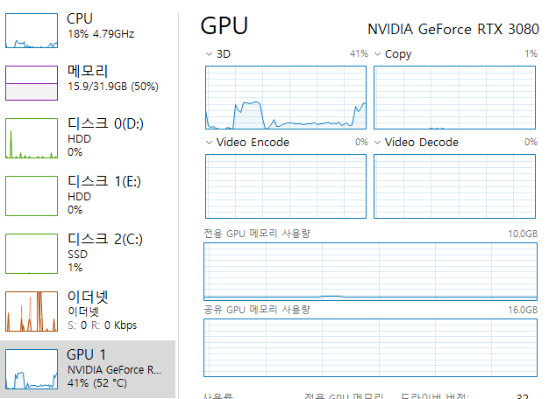Click the NVIDIA GeForce RTX 3080 title

453,28
